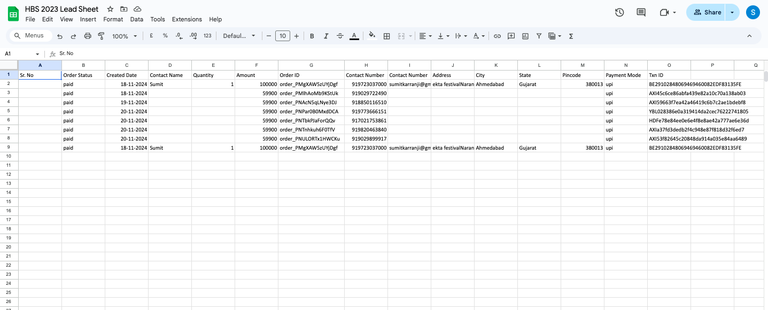The image size is (768, 310).
Task: Open version history clock icon
Action: tap(619, 12)
